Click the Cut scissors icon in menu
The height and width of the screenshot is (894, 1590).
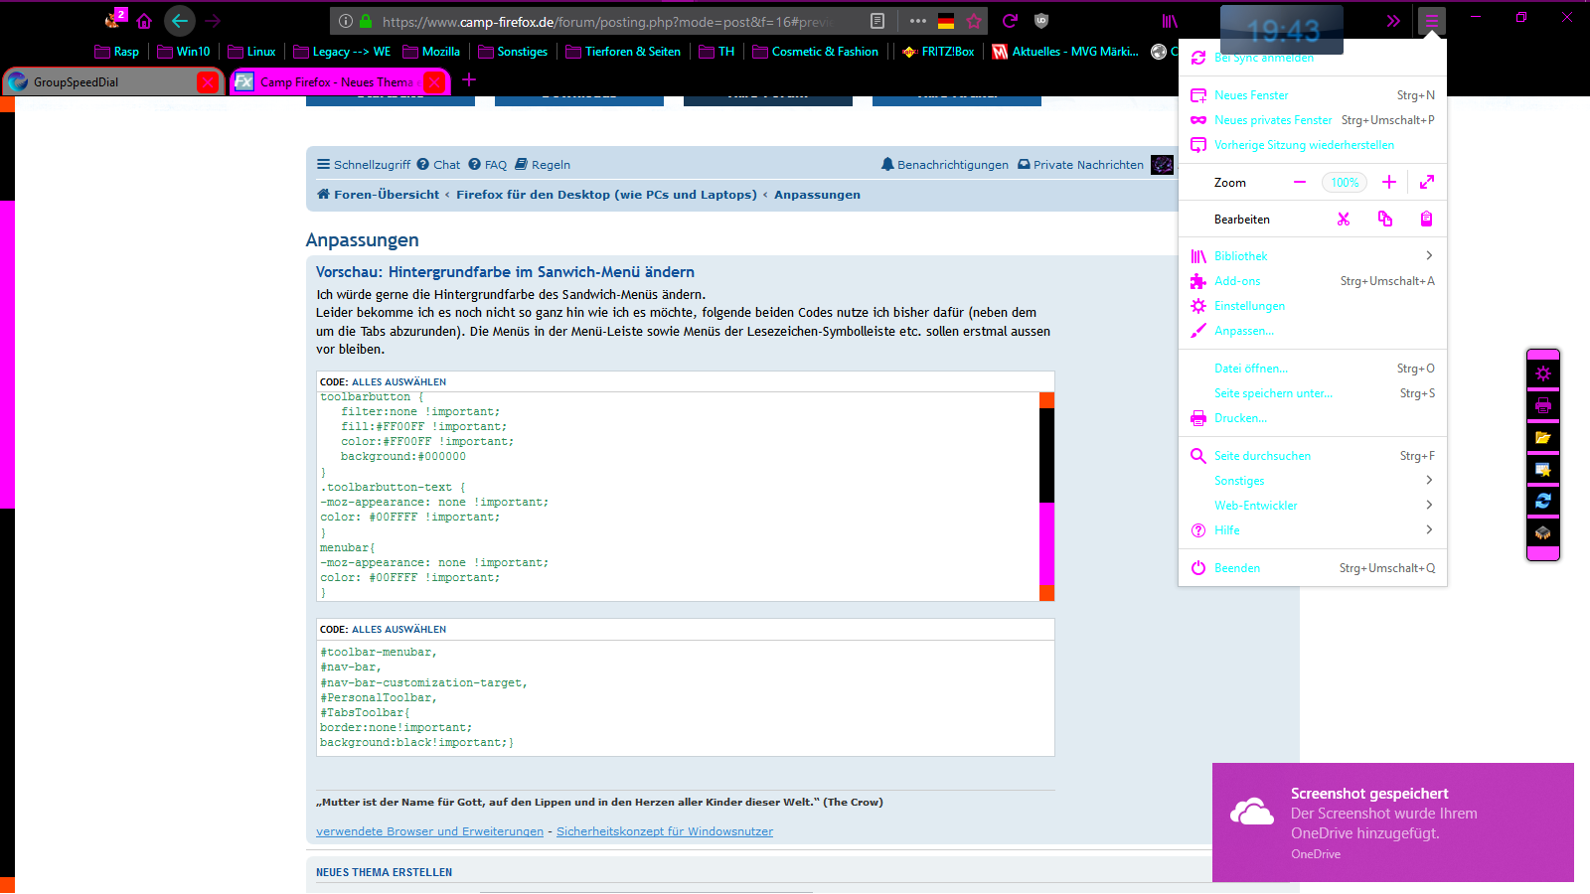[x=1344, y=220]
